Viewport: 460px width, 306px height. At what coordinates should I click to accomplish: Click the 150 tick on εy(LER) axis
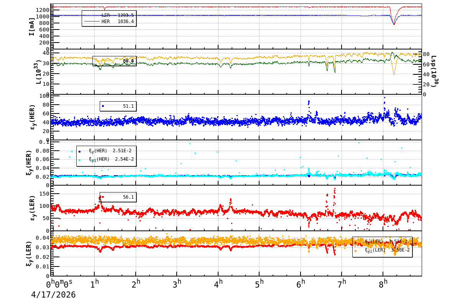(44, 193)
